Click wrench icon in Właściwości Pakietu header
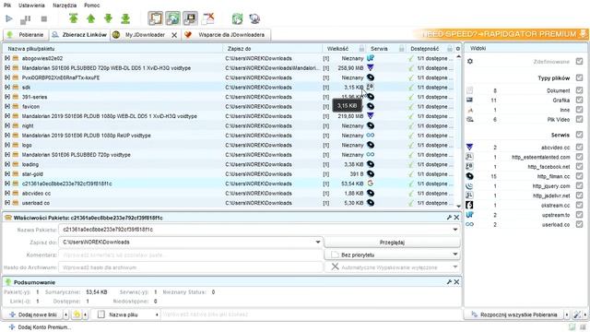Screen dimensions: 590x332 point(449,218)
